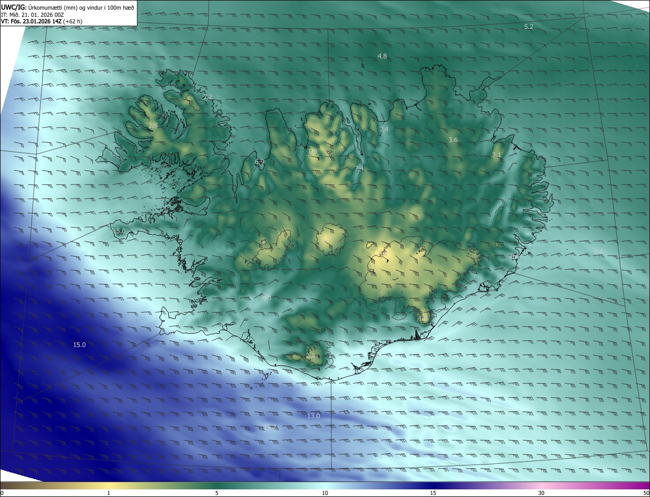Click the 15.0 value in the dark blue area
The height and width of the screenshot is (497, 650).
79,345
